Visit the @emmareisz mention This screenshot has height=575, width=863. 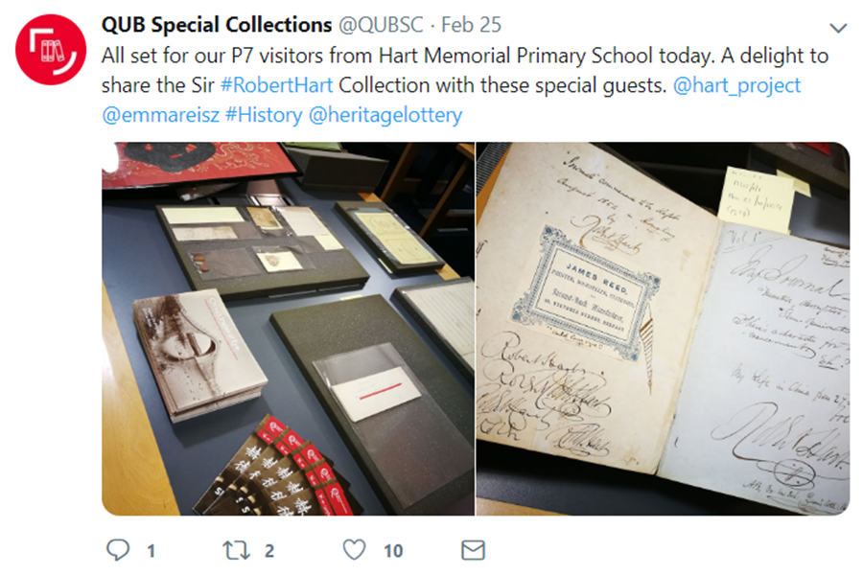coord(161,114)
